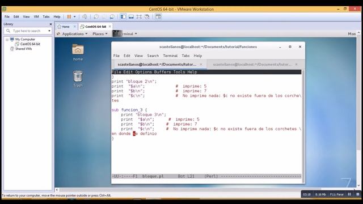Enter full screen mode from VMware toolbar
The image size is (363, 204).
pyautogui.click(x=139, y=16)
